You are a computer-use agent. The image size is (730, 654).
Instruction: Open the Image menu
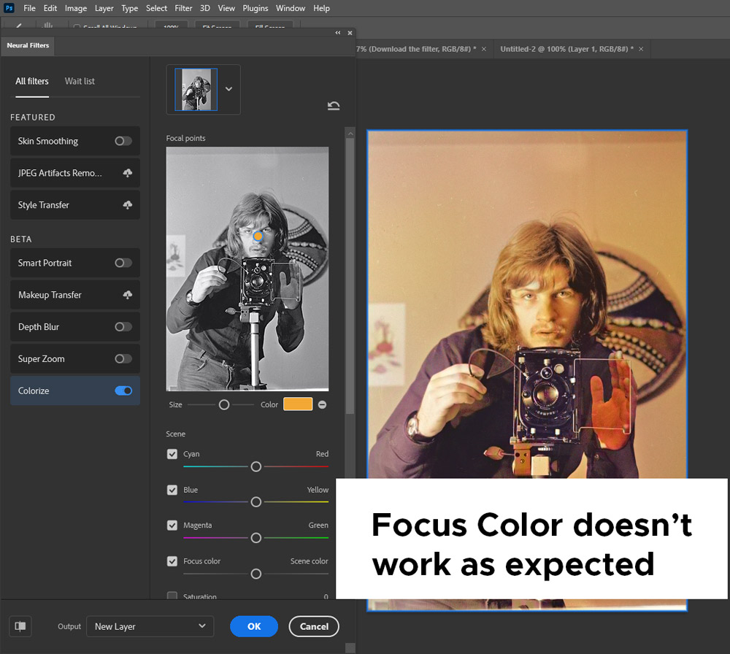(x=76, y=8)
